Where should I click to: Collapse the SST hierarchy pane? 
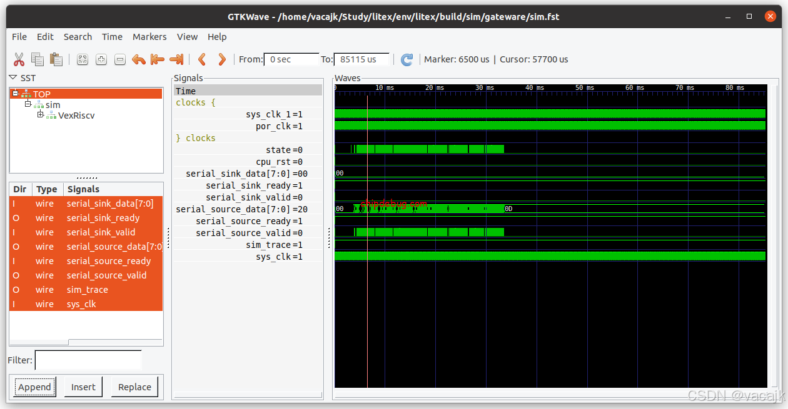(13, 77)
